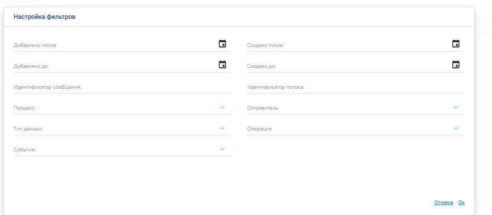The height and width of the screenshot is (215, 492).
Task: Expand the Процесс dropdown arrow
Action: pyautogui.click(x=222, y=107)
